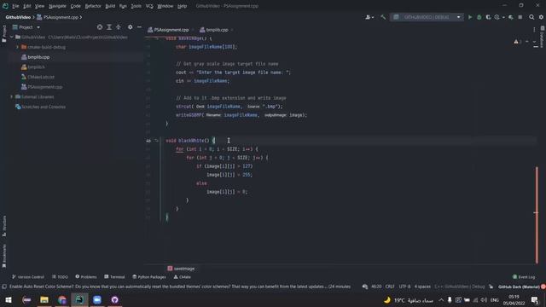Click 4 spaces indent setting
The image size is (546, 307).
(422, 287)
